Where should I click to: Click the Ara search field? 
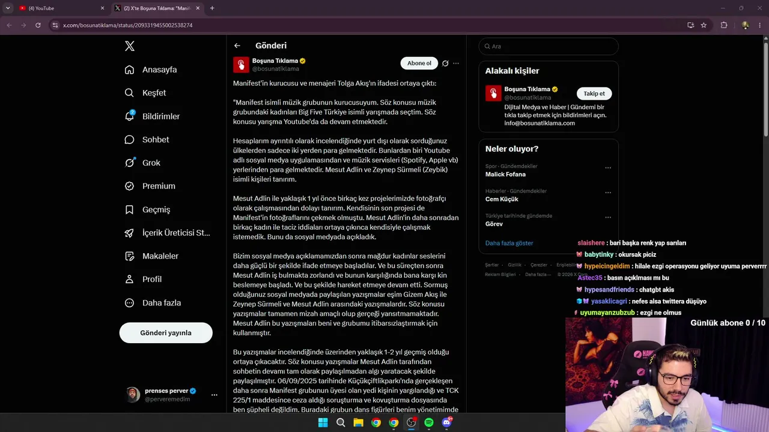549,46
